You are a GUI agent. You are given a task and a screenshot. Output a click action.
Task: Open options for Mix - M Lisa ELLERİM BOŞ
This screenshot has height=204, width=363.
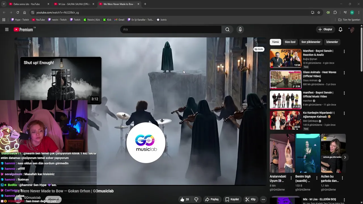click(344, 200)
